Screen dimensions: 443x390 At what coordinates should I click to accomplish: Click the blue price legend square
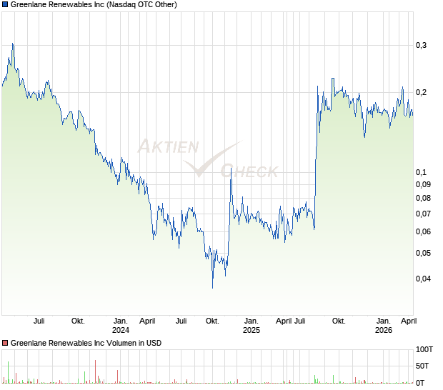tap(5, 4)
